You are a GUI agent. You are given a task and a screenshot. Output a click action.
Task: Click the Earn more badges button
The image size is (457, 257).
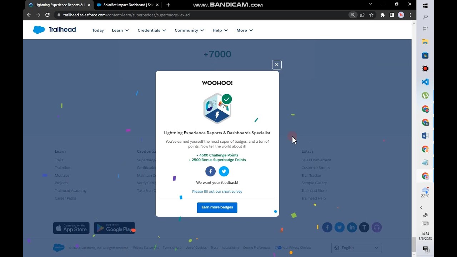point(217,207)
